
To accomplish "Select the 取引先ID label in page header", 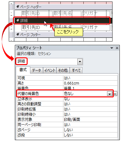I will (35, 13).
